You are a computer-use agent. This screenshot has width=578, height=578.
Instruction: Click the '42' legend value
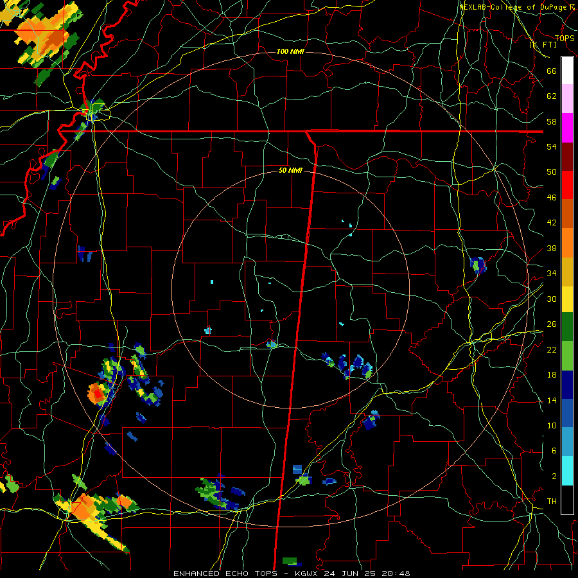pyautogui.click(x=552, y=223)
